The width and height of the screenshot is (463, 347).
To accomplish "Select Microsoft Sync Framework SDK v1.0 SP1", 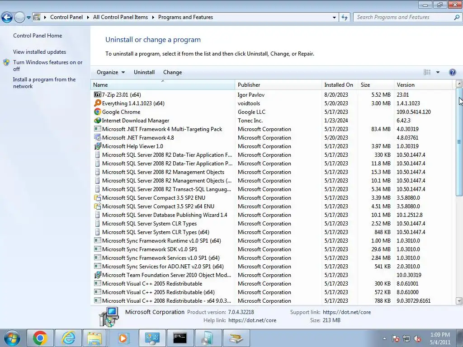I will 272,249.
